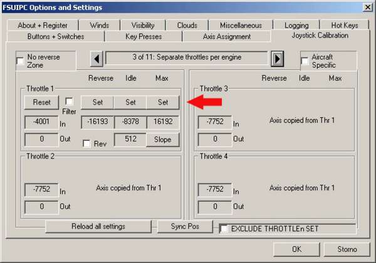Click the value 512 next to Slope
The image size is (376, 263).
coord(130,139)
